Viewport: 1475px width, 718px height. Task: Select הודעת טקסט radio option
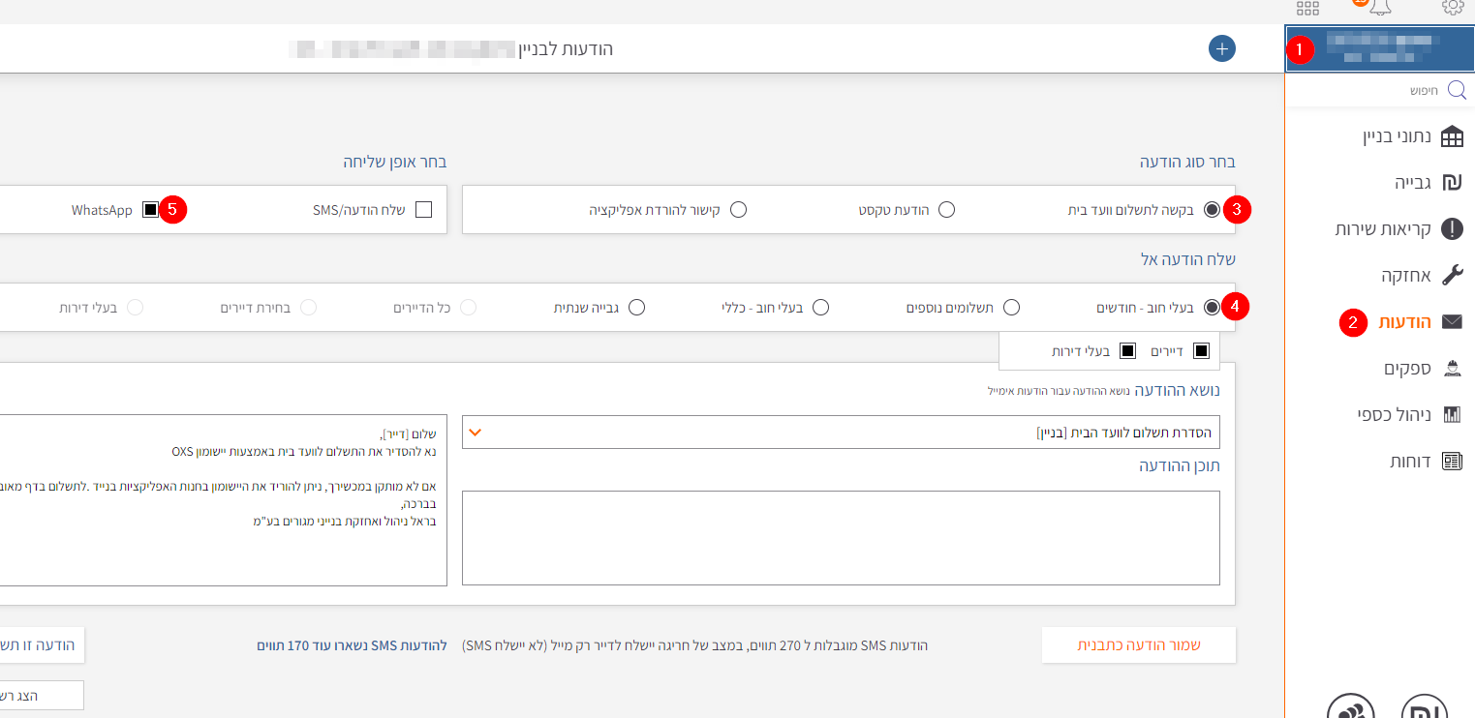tap(946, 210)
